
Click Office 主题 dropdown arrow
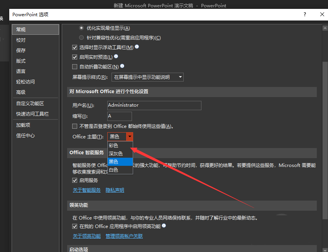pyautogui.click(x=130, y=136)
